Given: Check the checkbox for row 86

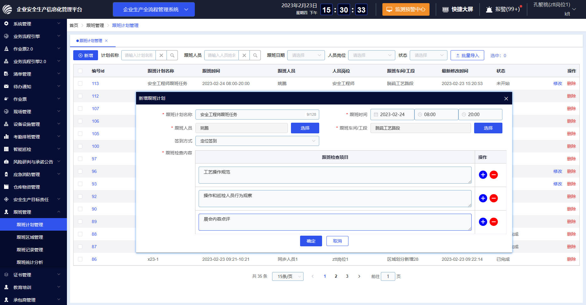Looking at the screenshot, I should (80, 259).
